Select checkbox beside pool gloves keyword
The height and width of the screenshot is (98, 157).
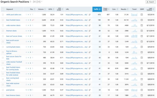3,90
